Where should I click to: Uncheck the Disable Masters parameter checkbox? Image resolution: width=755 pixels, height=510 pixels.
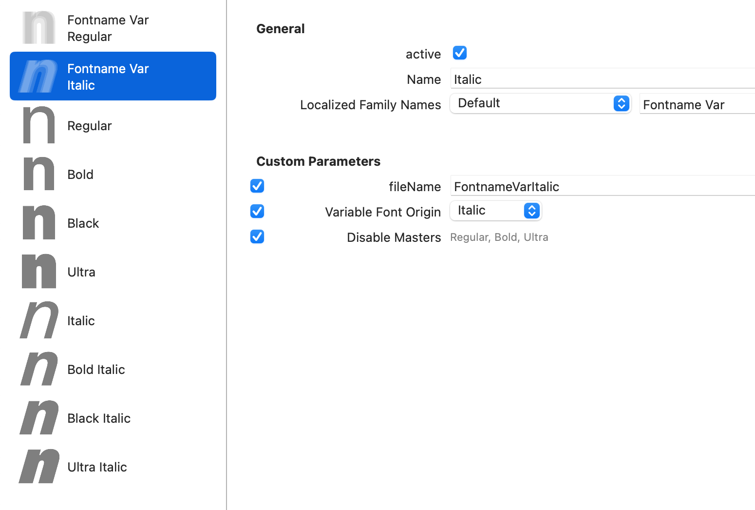coord(257,236)
